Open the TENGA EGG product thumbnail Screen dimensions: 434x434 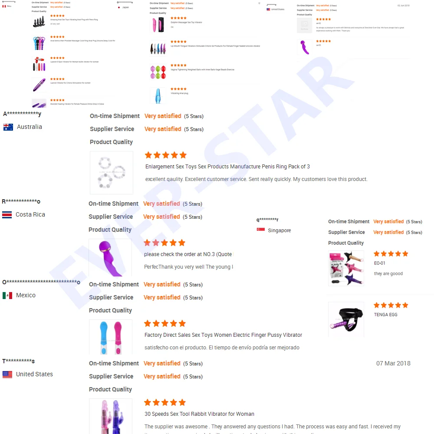(346, 320)
